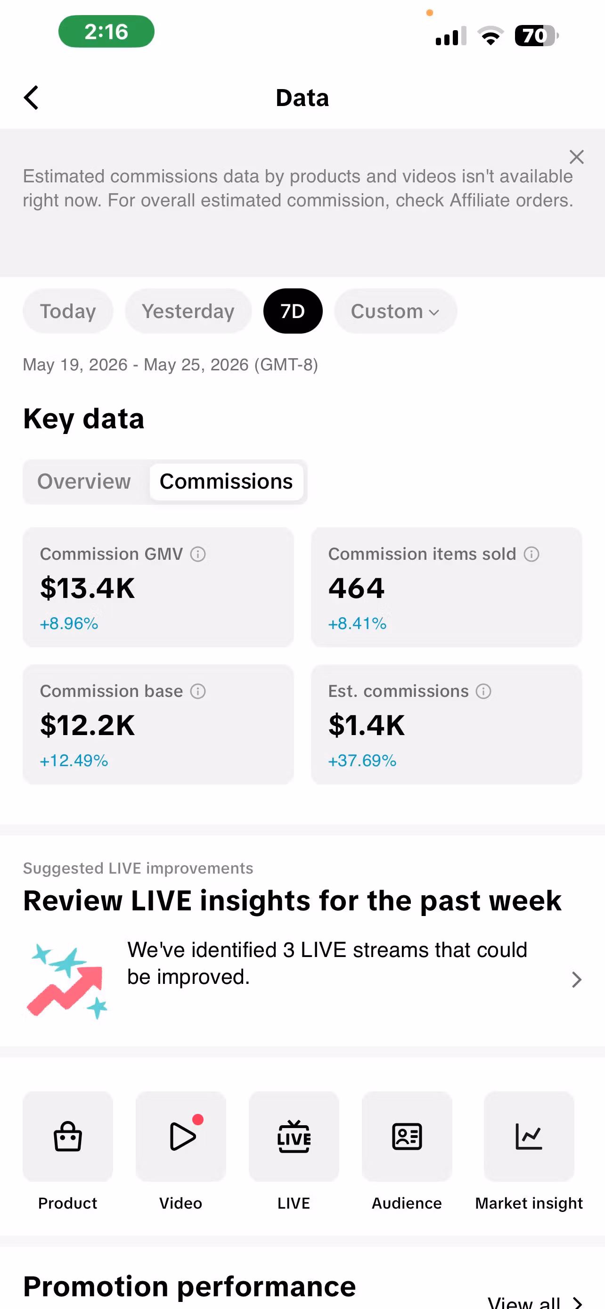Open the LIVE analytics icon
The height and width of the screenshot is (1309, 605).
tap(294, 1136)
